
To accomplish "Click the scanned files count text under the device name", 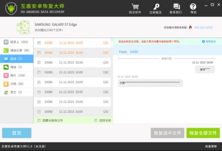I will 49,30.
